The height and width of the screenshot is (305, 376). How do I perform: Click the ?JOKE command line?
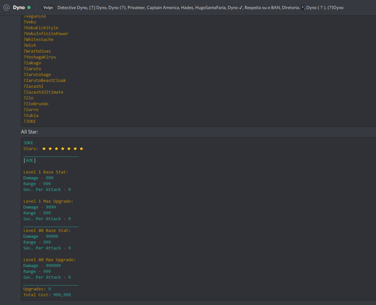[x=30, y=121]
